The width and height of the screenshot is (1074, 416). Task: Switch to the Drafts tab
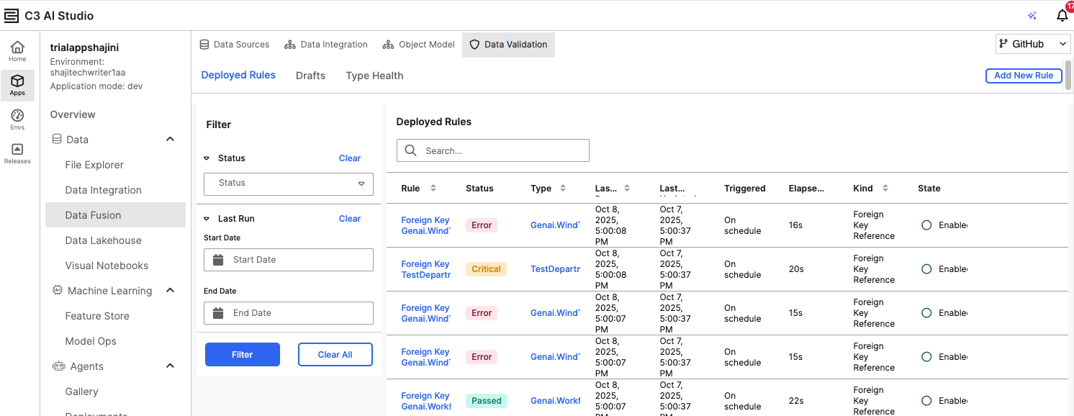tap(310, 76)
